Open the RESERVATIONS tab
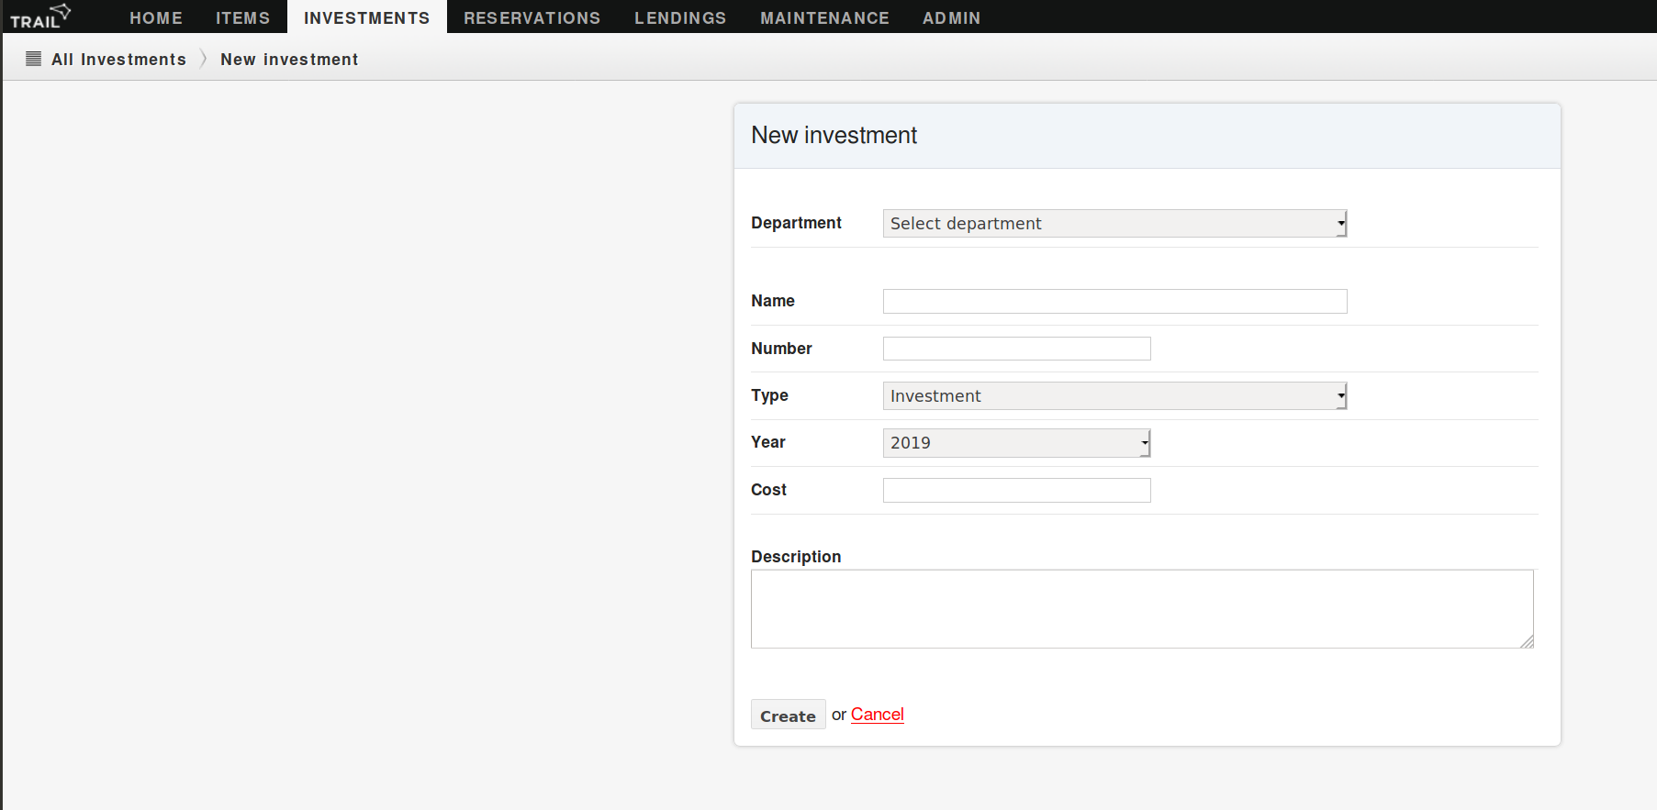 tap(532, 17)
